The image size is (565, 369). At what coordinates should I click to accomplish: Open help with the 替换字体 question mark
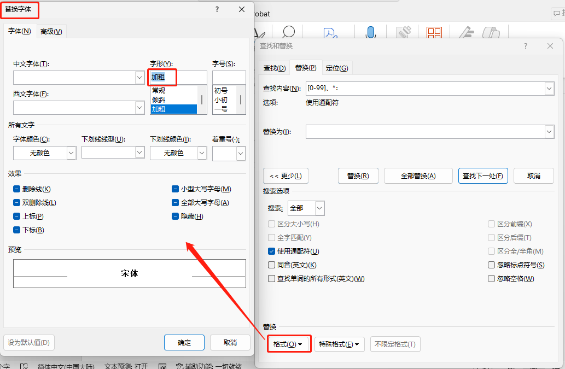[x=217, y=9]
